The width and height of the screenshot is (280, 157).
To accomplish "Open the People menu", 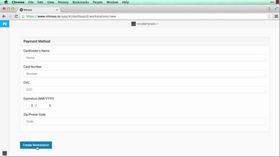I will pyautogui.click(x=98, y=2).
